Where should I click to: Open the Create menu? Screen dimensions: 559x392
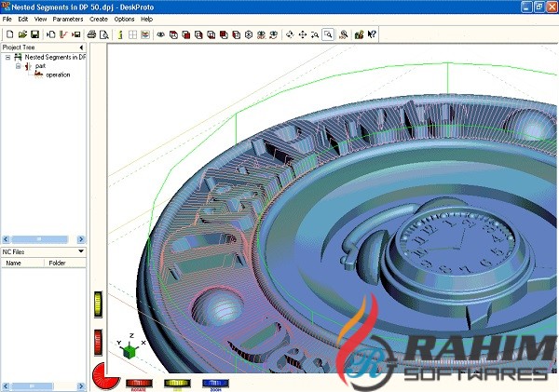99,20
